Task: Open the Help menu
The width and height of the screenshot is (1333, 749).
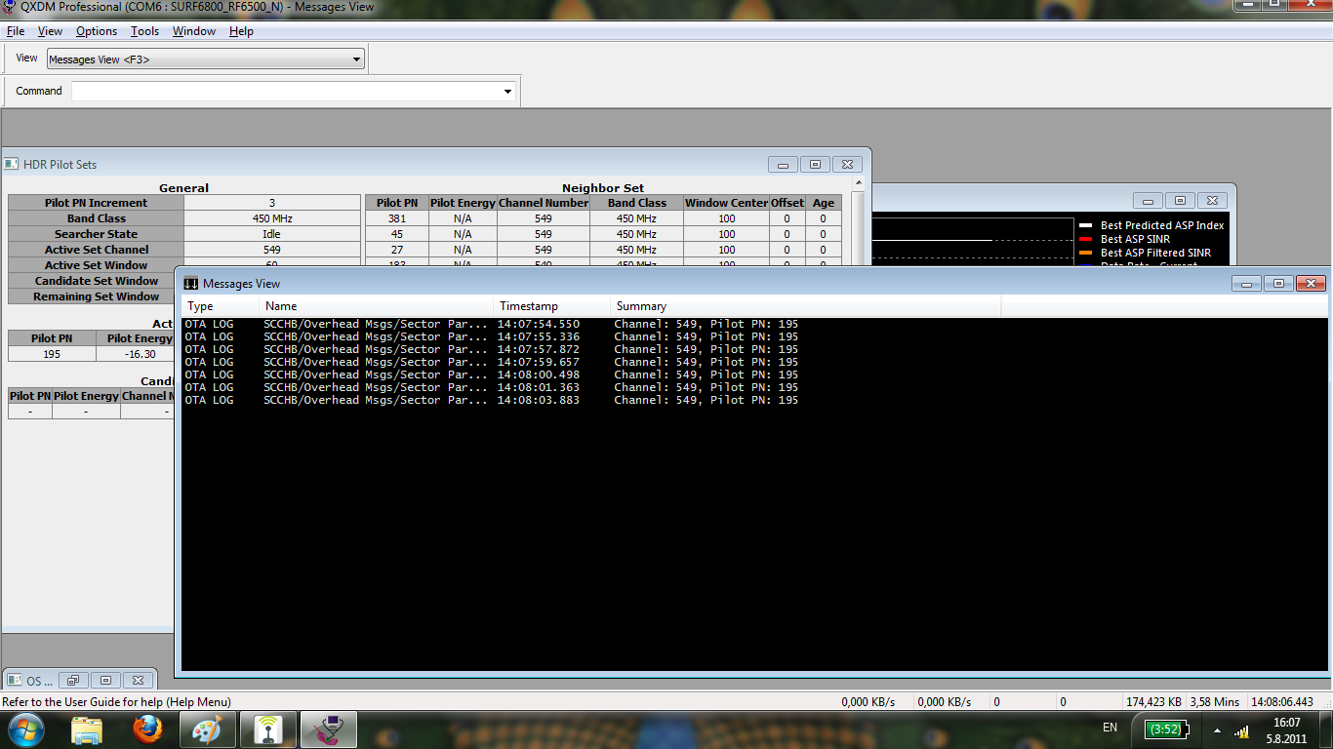Action: click(x=241, y=31)
